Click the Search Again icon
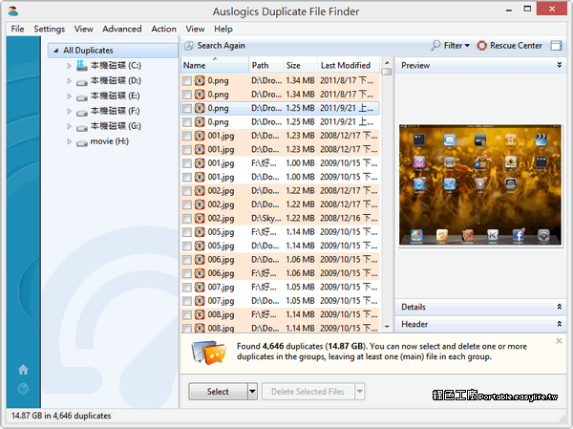 (x=189, y=46)
